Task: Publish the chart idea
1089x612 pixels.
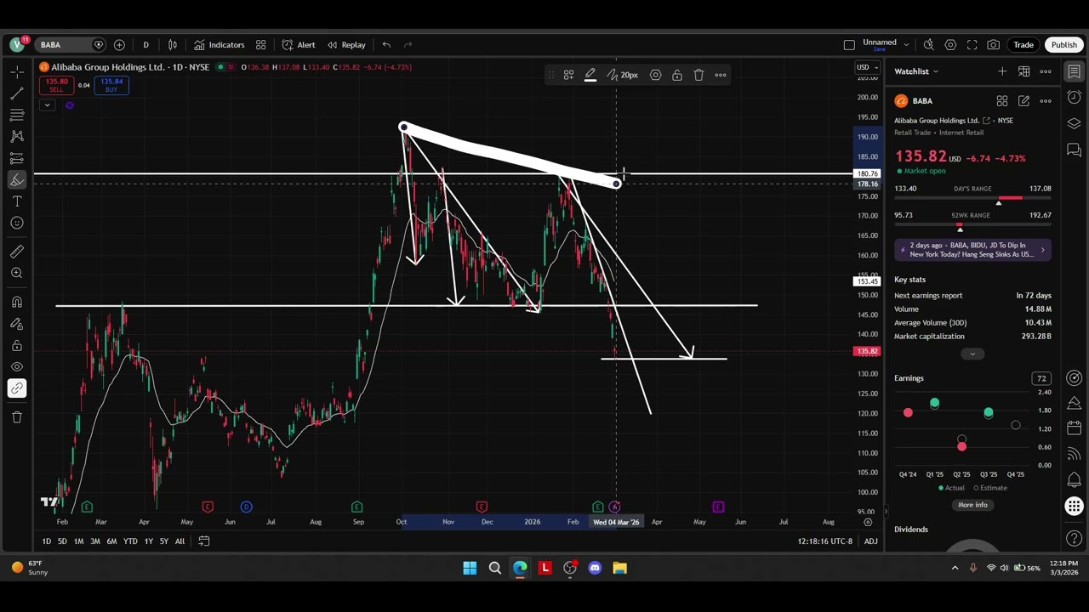Action: (1063, 45)
